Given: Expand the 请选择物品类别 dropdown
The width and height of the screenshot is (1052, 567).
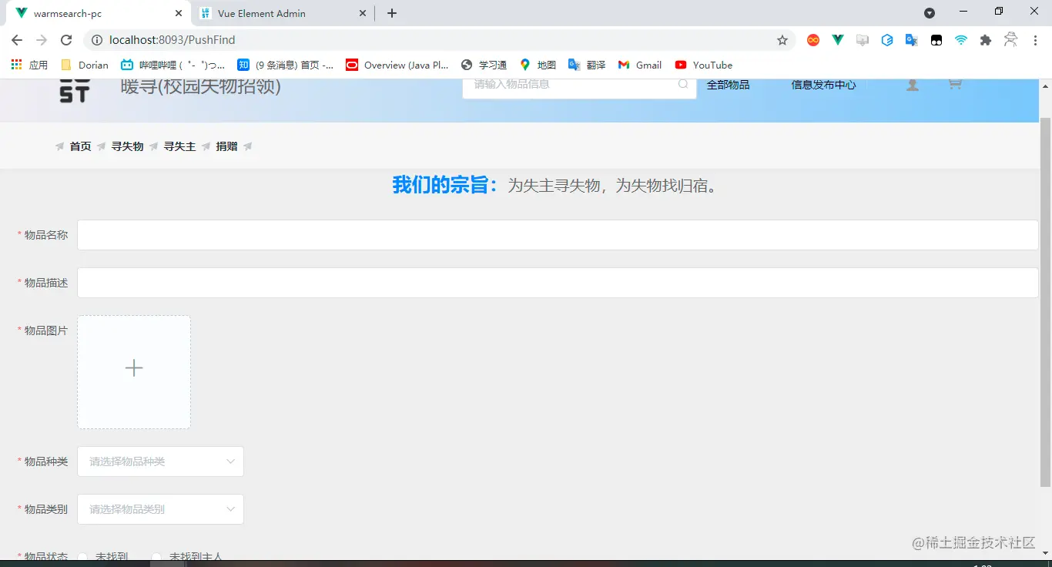Looking at the screenshot, I should (x=160, y=509).
